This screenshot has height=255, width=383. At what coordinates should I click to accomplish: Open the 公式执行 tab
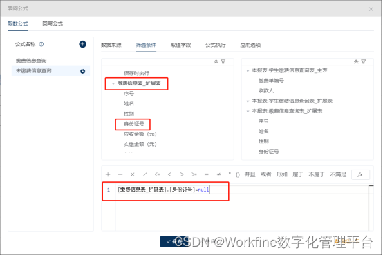click(x=216, y=45)
